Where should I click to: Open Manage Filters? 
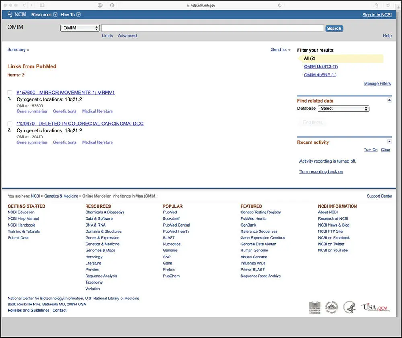click(377, 84)
